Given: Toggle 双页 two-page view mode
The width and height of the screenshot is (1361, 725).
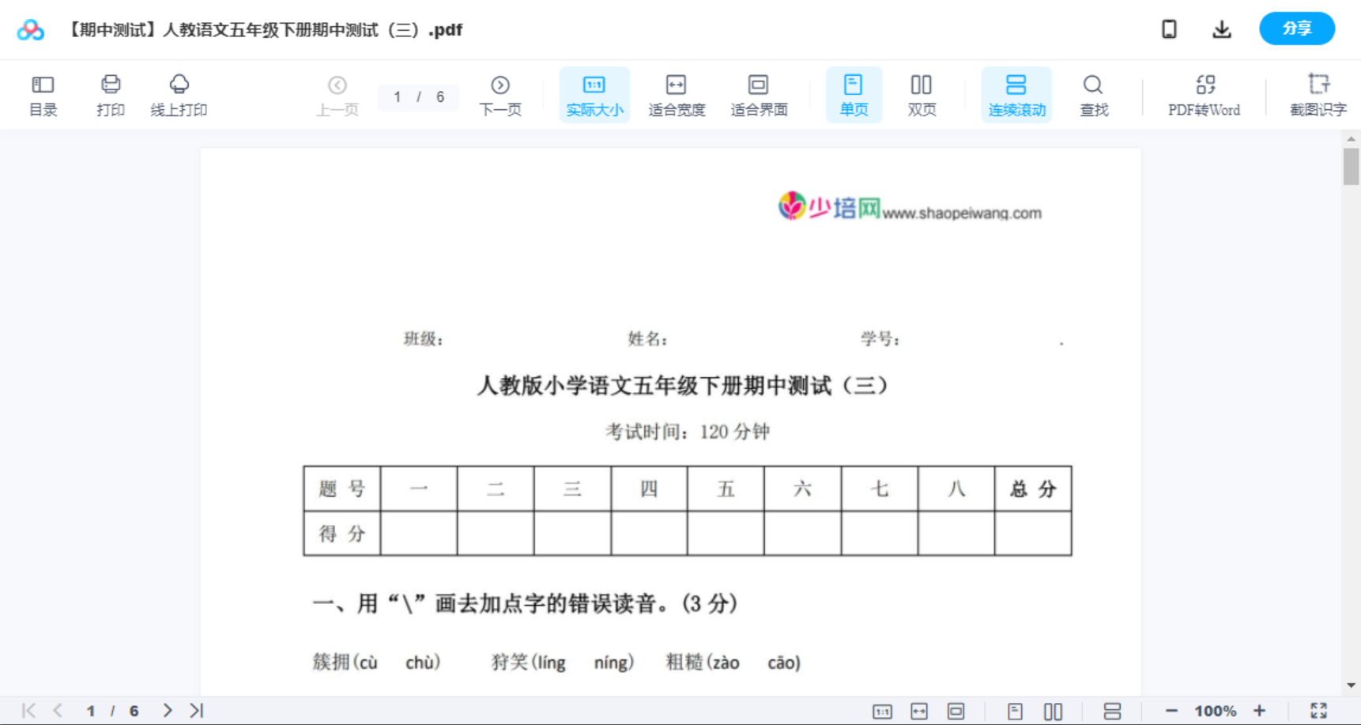Looking at the screenshot, I should (x=922, y=94).
